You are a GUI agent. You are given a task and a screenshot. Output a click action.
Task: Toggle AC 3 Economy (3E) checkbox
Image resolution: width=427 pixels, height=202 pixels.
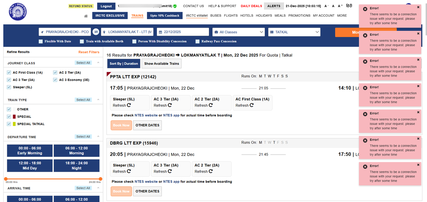point(55,80)
